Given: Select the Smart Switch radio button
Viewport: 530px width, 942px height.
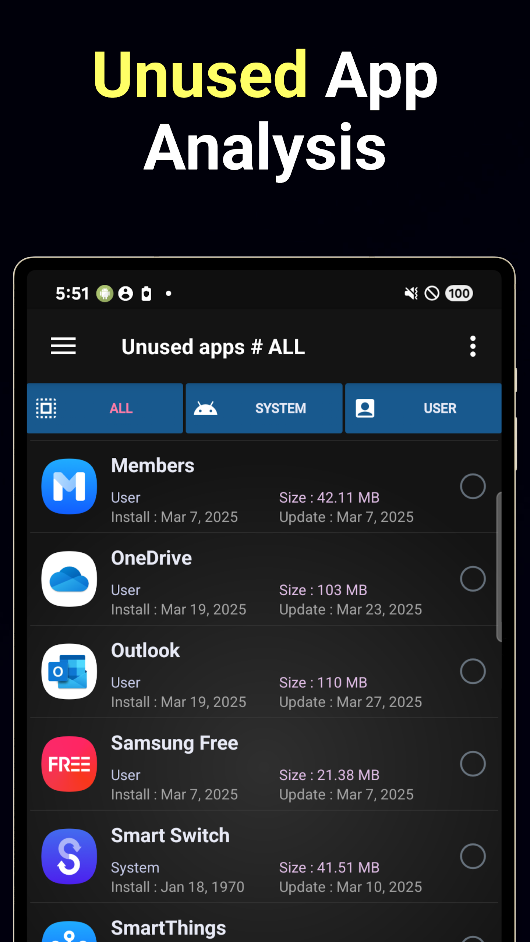Looking at the screenshot, I should pos(473,856).
